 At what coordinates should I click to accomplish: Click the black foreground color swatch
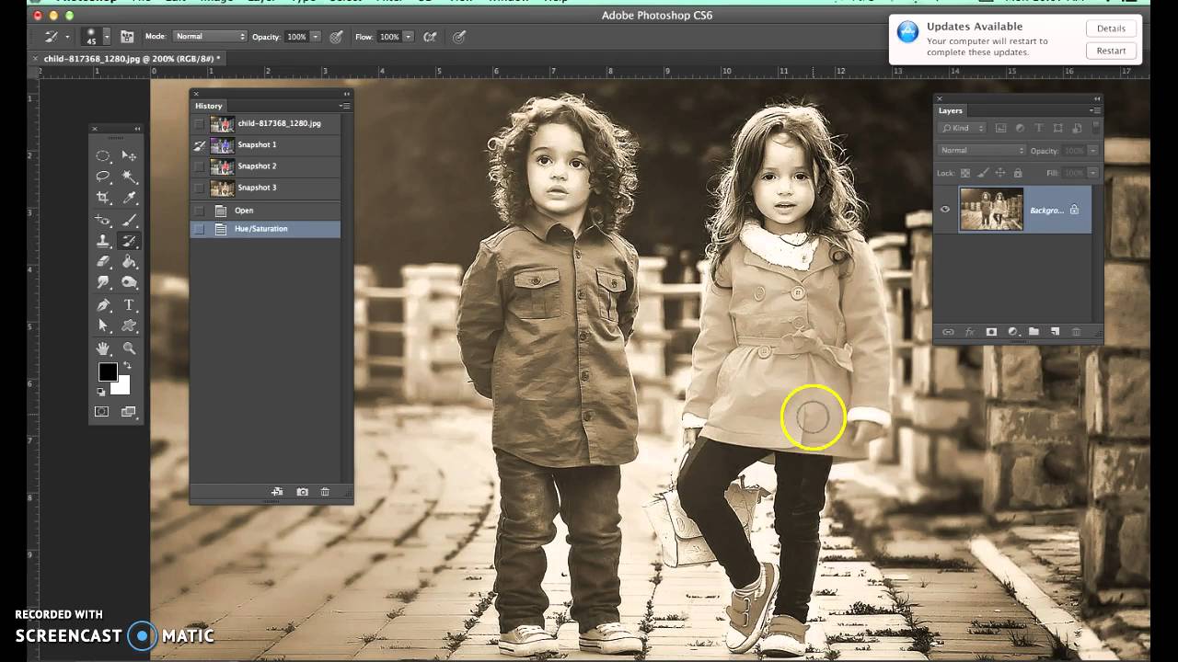coord(108,371)
